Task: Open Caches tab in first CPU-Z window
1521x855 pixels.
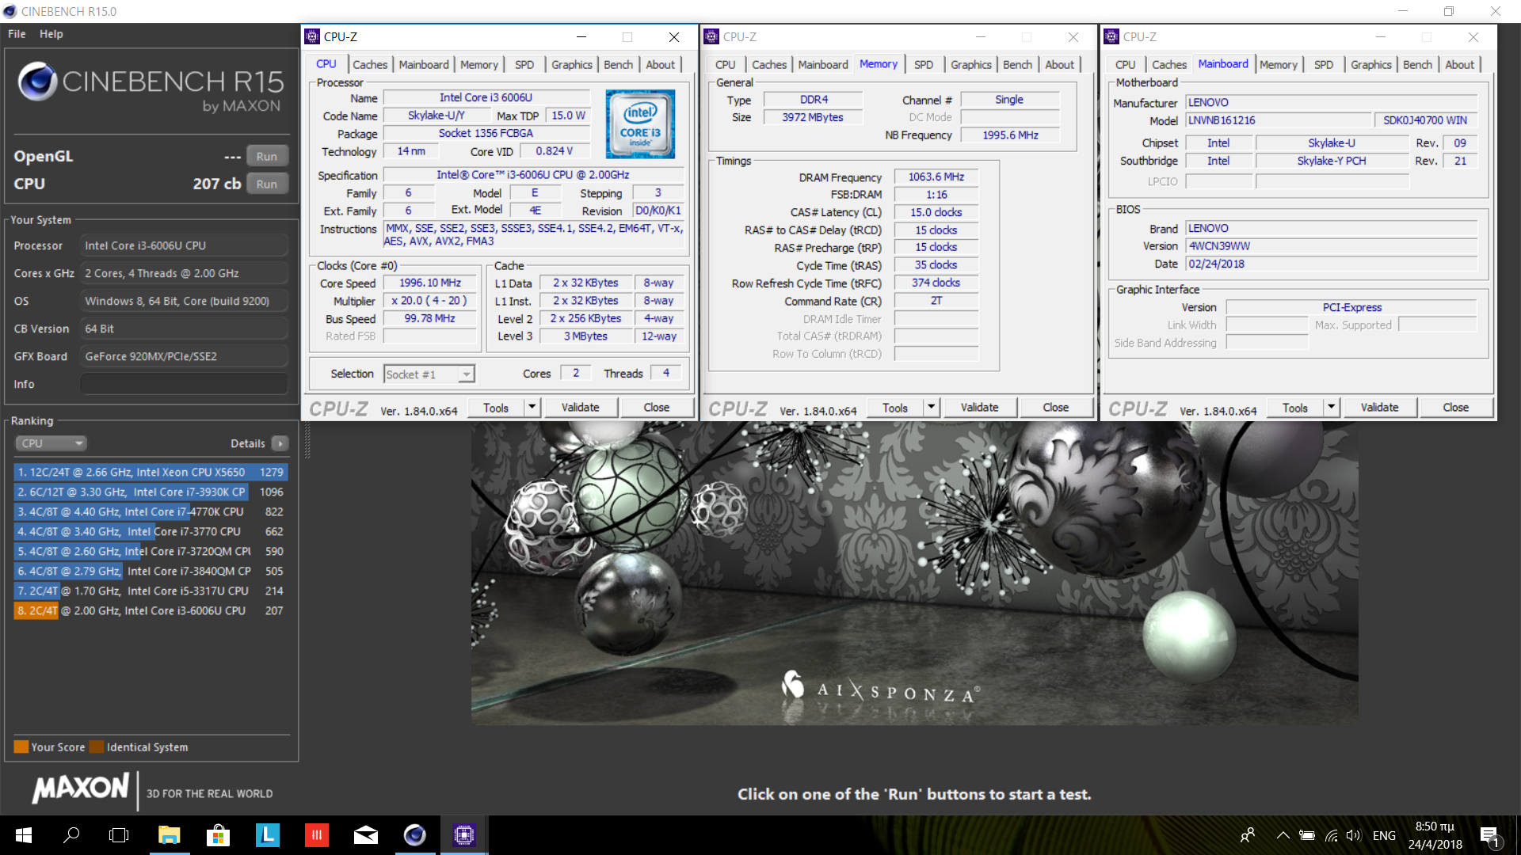Action: [x=370, y=64]
